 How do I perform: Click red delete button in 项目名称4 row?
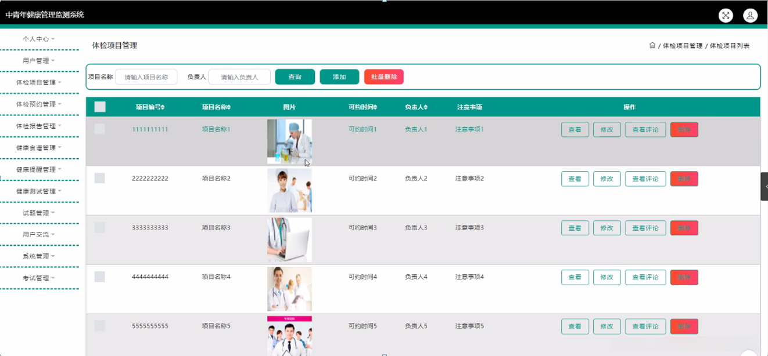[x=684, y=277]
